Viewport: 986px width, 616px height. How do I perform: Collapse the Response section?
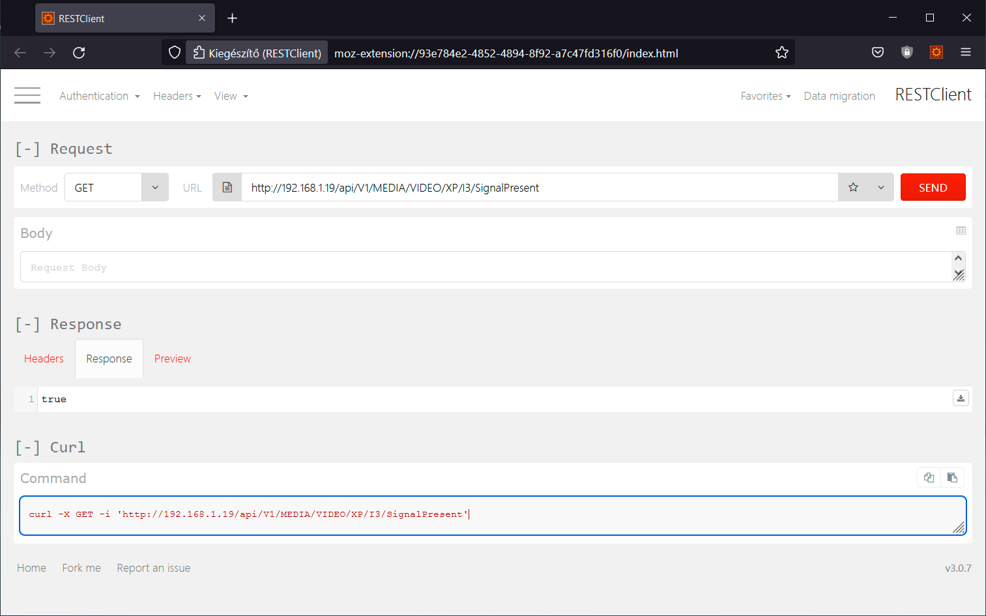pos(28,325)
